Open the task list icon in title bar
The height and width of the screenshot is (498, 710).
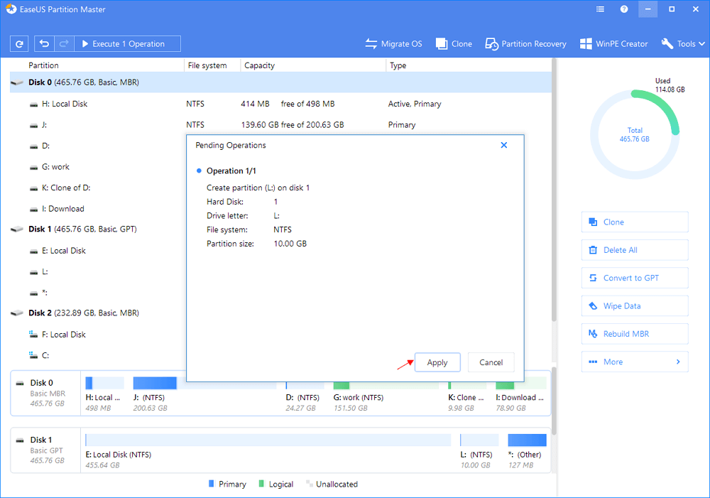tap(600, 10)
